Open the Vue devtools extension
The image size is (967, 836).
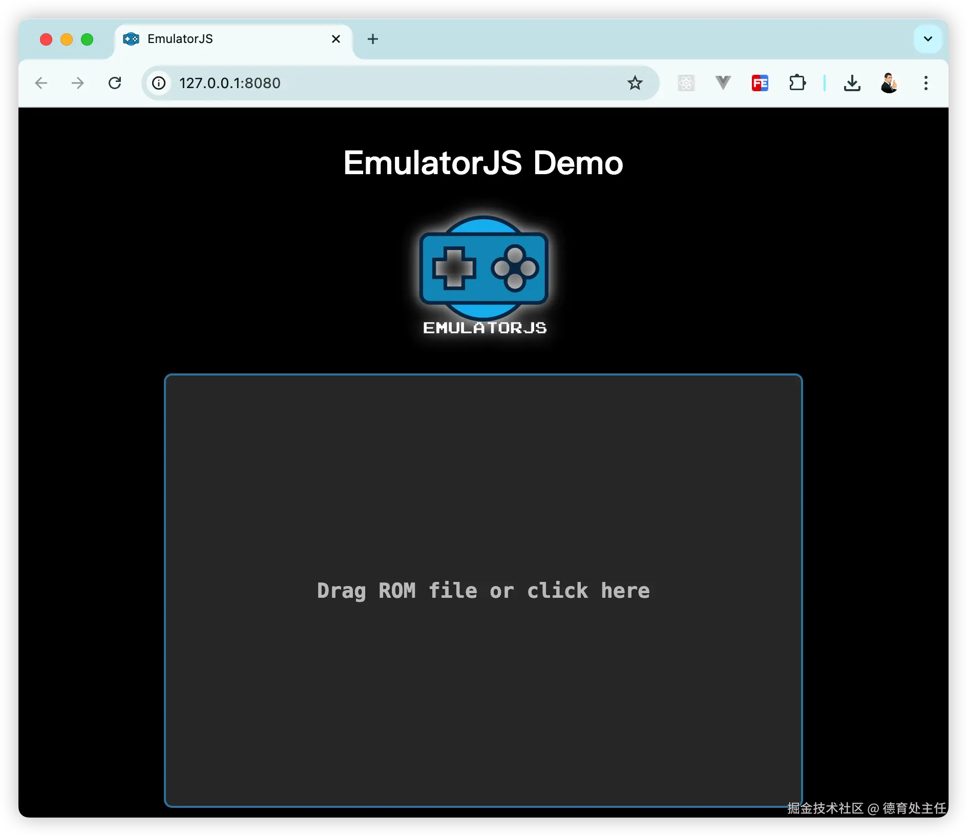[x=723, y=83]
